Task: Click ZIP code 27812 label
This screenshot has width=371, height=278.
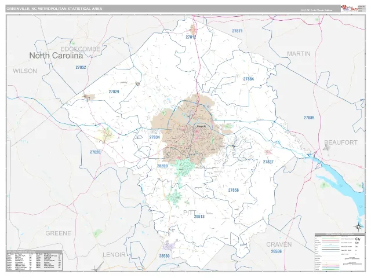Action: click(191, 37)
